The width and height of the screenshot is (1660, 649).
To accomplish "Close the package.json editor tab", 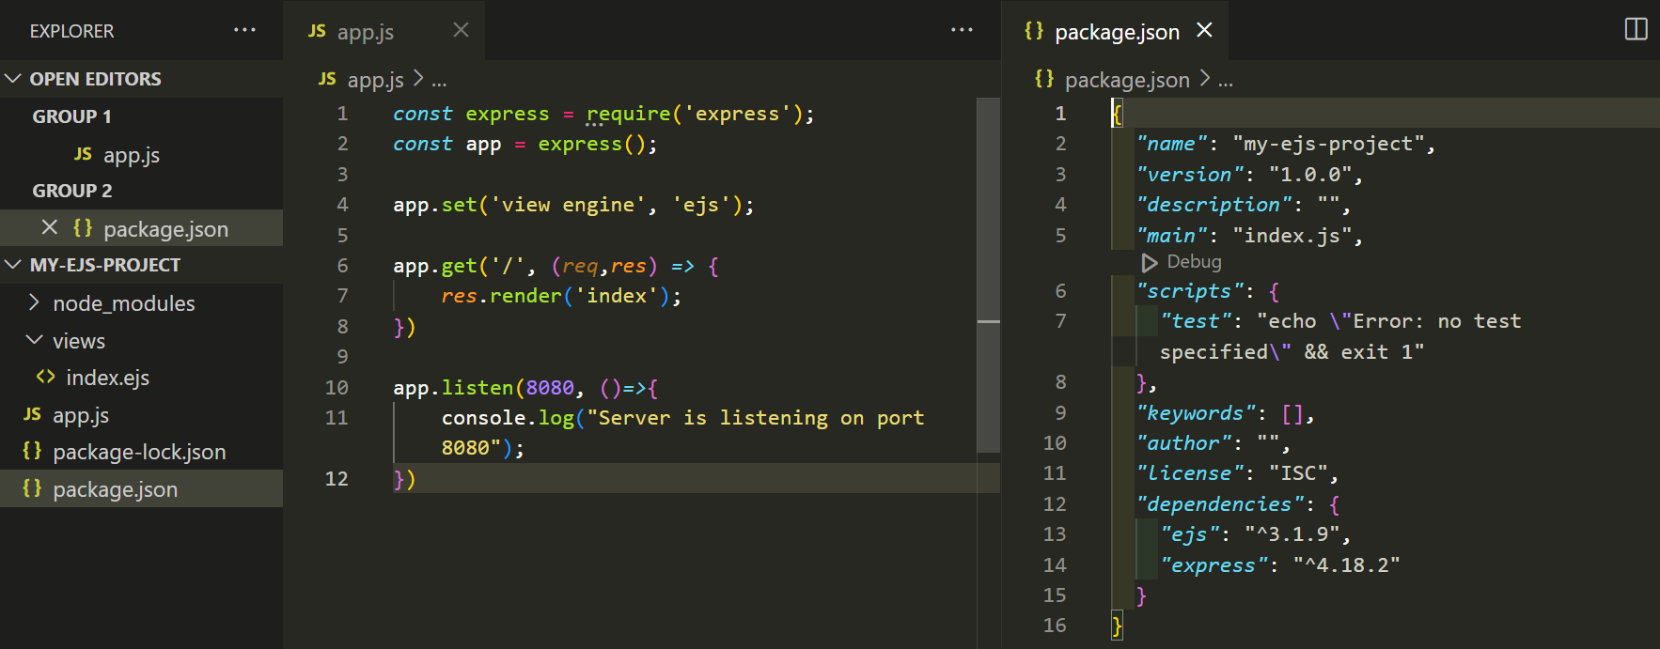I will point(1204,30).
